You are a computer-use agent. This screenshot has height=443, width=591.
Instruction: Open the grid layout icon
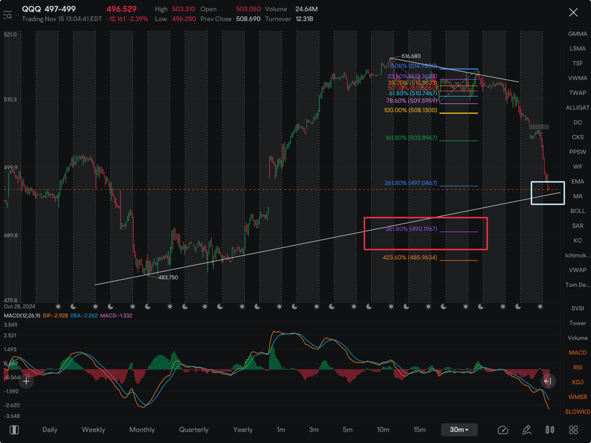point(573,430)
